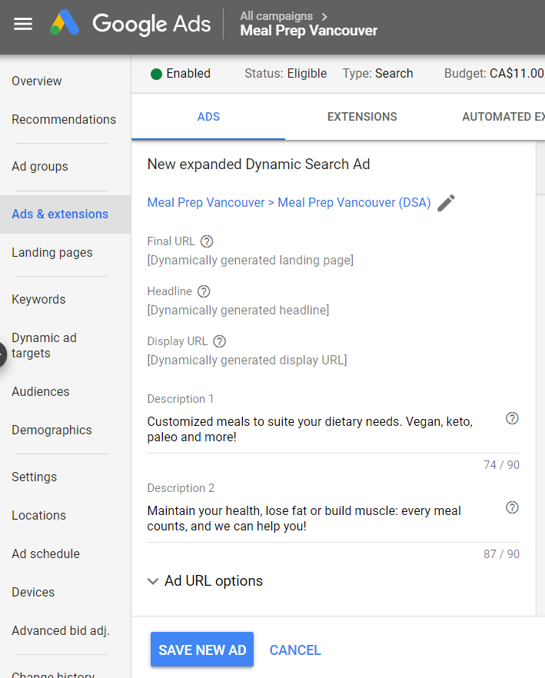Screen dimensions: 545x678
Task: Switch to the Extensions tab
Action: (362, 117)
